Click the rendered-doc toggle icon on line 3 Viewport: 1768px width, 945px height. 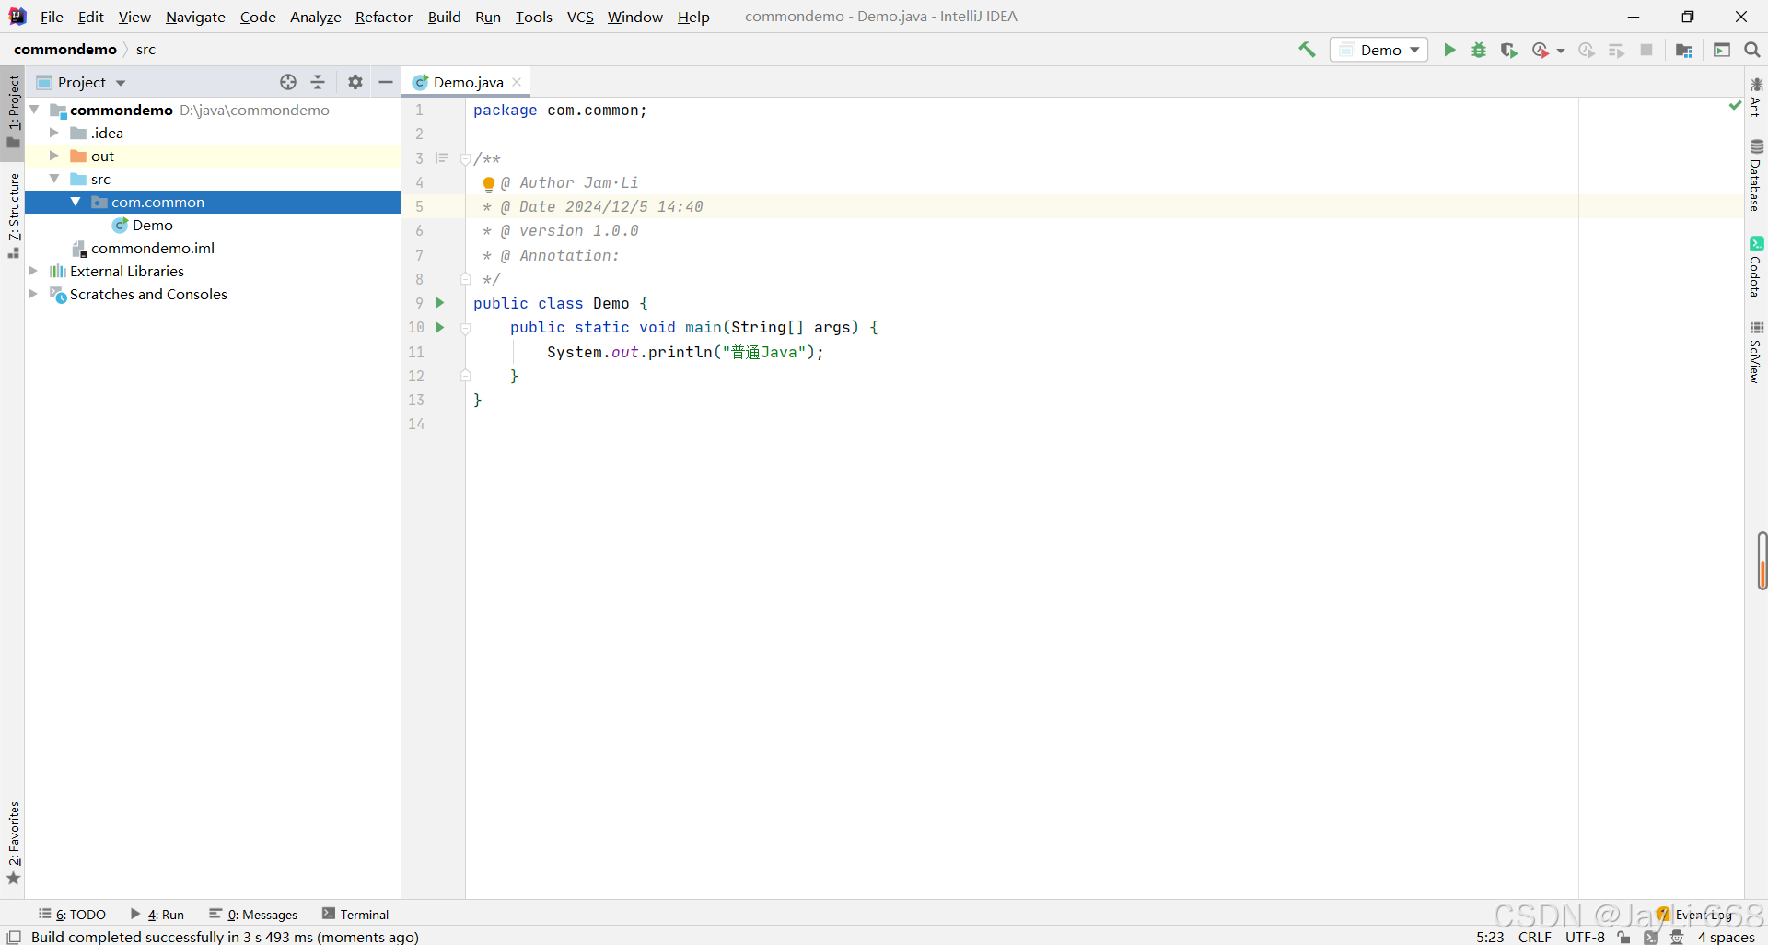pyautogui.click(x=442, y=158)
